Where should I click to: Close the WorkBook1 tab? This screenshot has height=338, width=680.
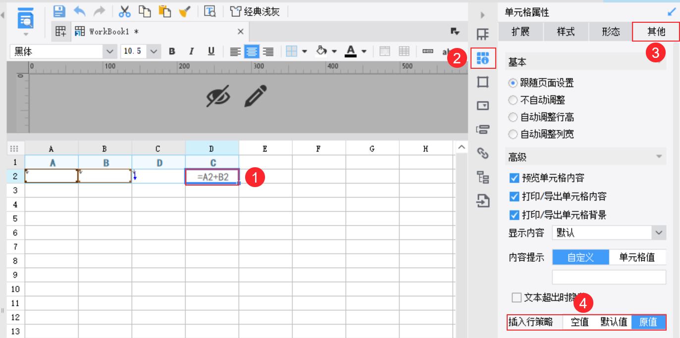pos(241,32)
